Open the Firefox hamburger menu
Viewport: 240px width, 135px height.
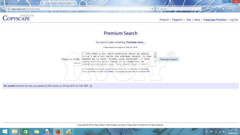[x=236, y=9]
